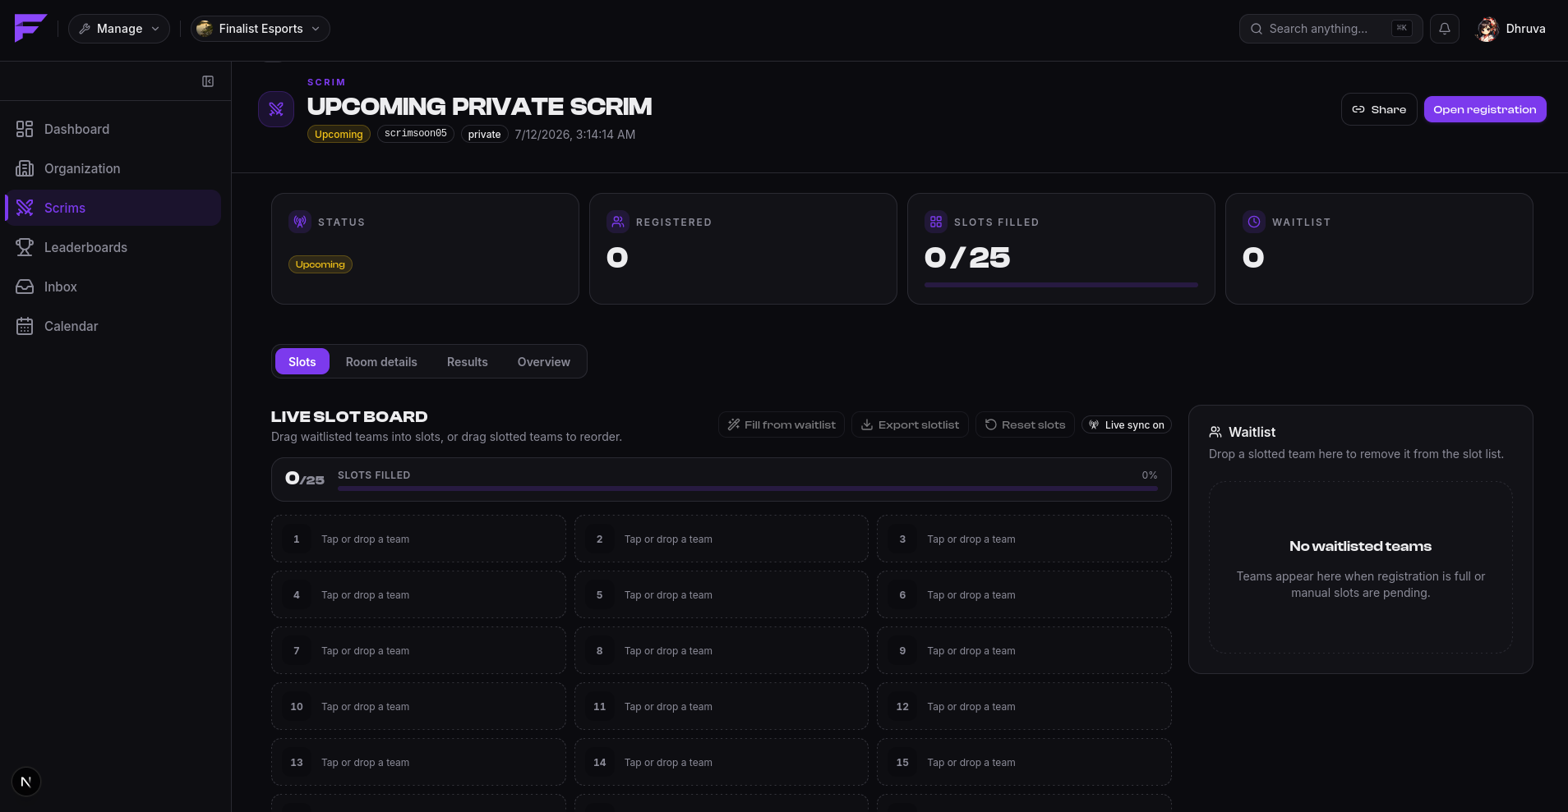The image size is (1568, 812).
Task: Select empty slot 1
Action: (418, 539)
